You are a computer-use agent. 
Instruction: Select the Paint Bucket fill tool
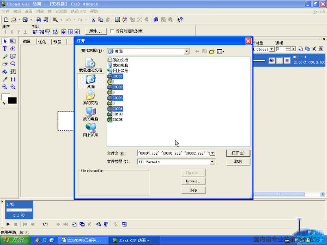pos(5,71)
